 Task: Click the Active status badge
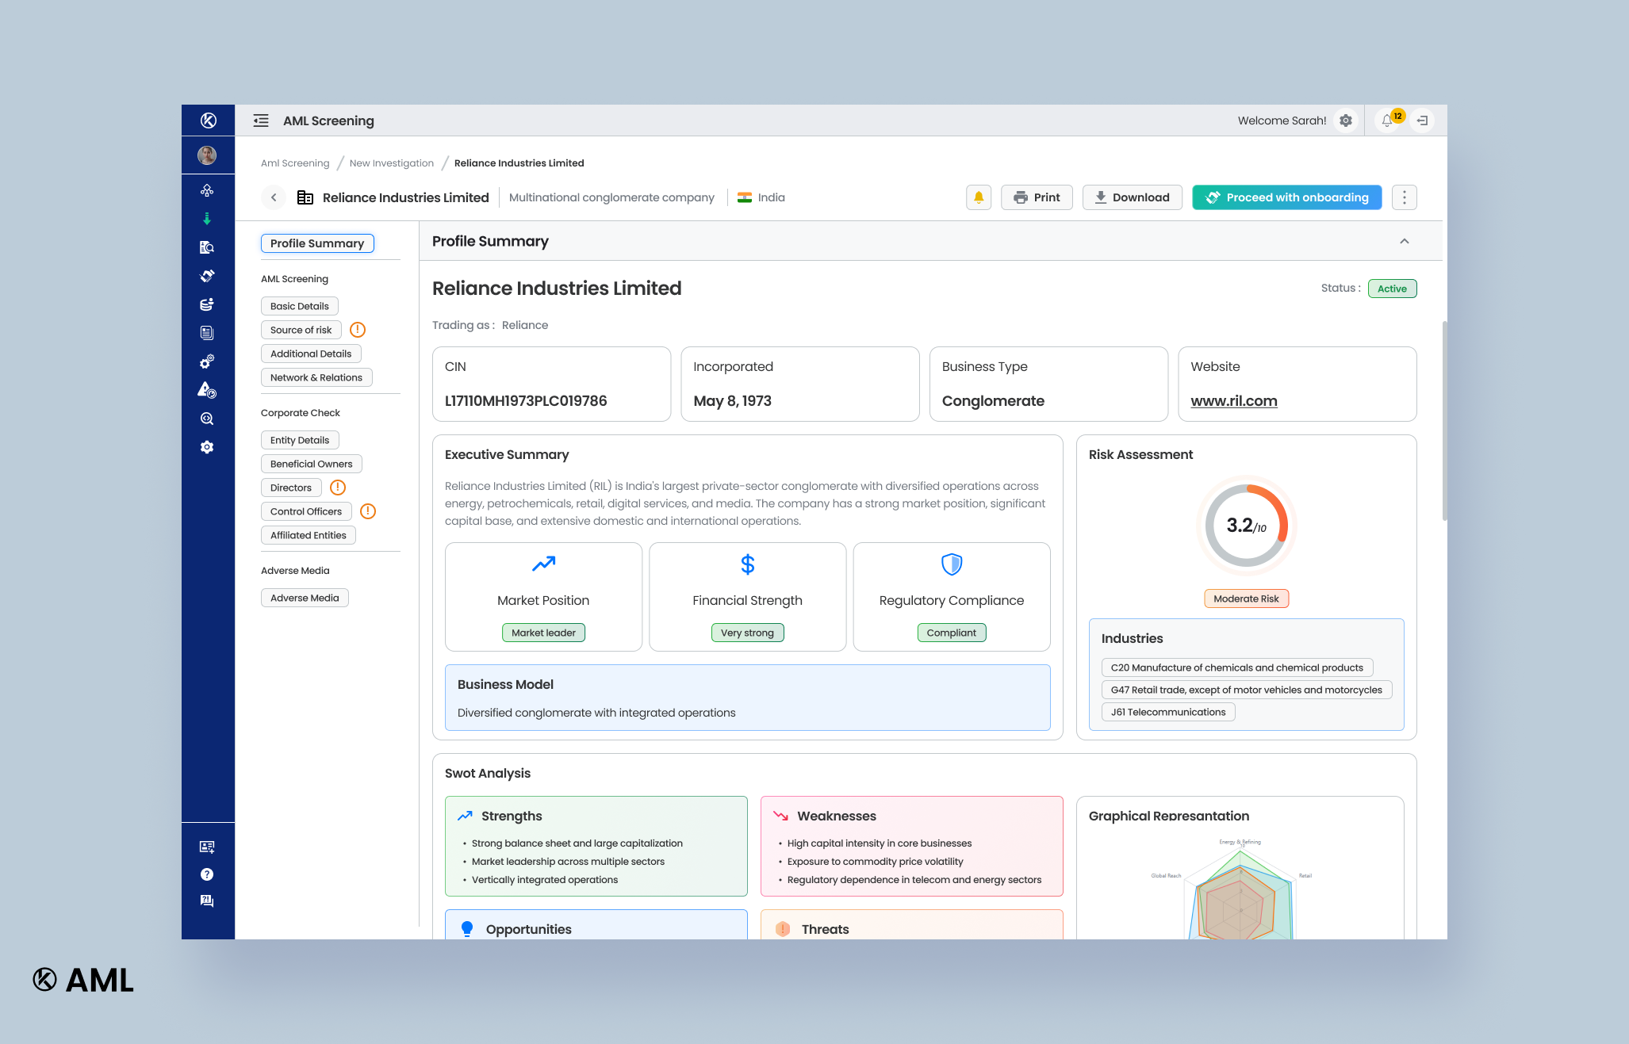[1393, 289]
